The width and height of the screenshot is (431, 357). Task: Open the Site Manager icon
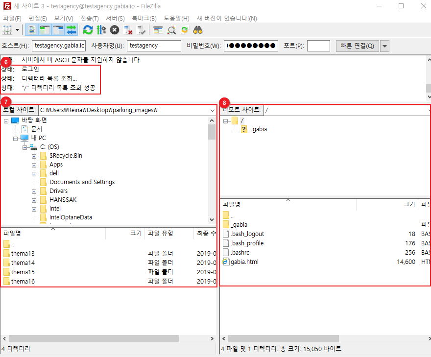7,30
